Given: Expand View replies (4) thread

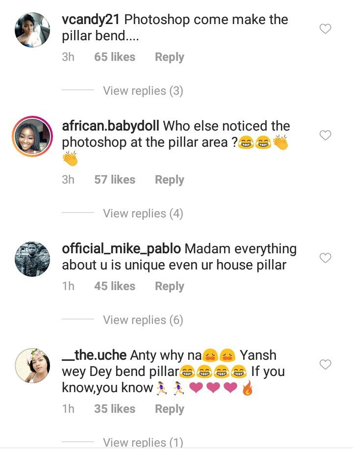Looking at the screenshot, I should point(143,214).
